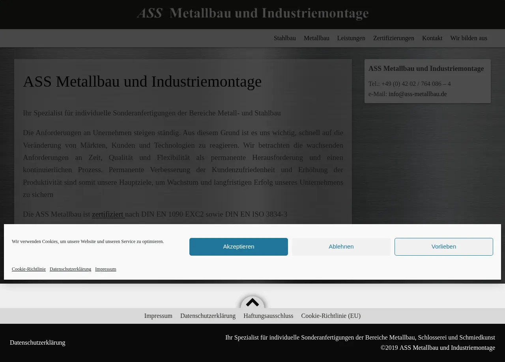Open Cookie-Richtlinie link in cookie banner

click(29, 269)
